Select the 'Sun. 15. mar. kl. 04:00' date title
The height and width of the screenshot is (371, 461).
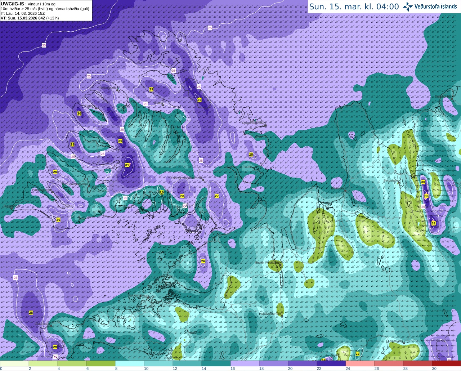[354, 6]
